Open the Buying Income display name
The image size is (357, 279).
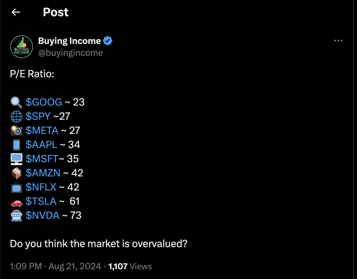point(70,41)
